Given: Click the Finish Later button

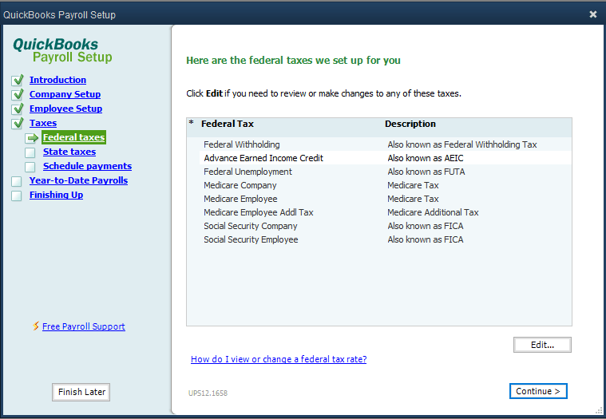Looking at the screenshot, I should [x=81, y=392].
